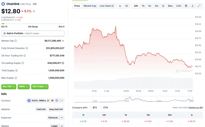Open the Fully Diluted Valuation info icon

click(x=27, y=48)
